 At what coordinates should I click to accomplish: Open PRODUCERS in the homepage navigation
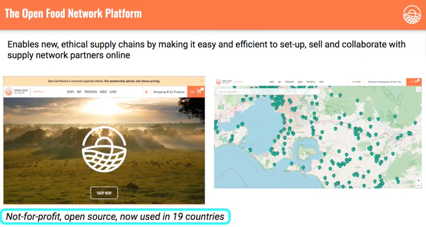91,92
